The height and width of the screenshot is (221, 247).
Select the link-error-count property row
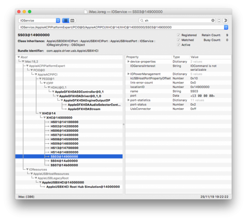(179, 83)
